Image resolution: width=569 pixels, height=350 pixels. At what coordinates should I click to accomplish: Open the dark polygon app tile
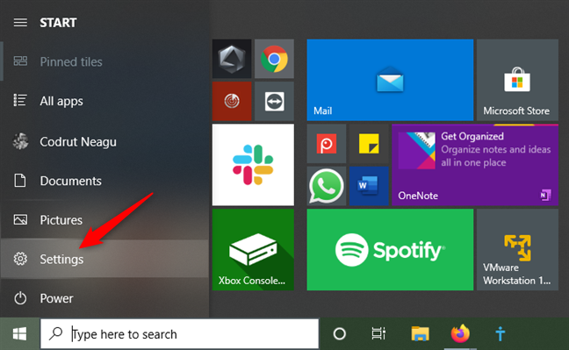pos(232,59)
